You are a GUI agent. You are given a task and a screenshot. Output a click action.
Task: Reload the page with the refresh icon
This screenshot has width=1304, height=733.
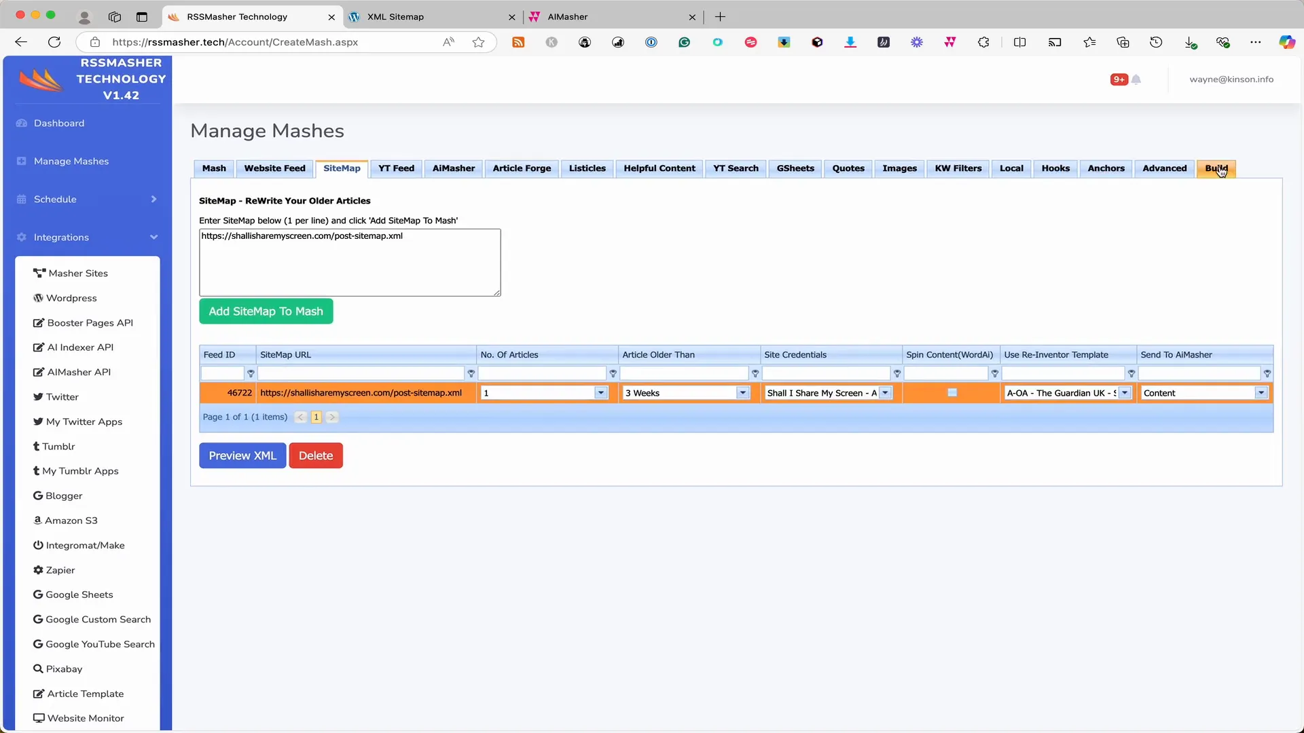coord(54,42)
